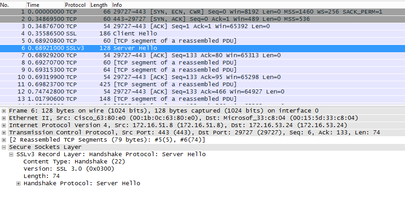The height and width of the screenshot is (197, 405).
Task: Expand Transmission Control Protocol details
Action: coord(4,133)
